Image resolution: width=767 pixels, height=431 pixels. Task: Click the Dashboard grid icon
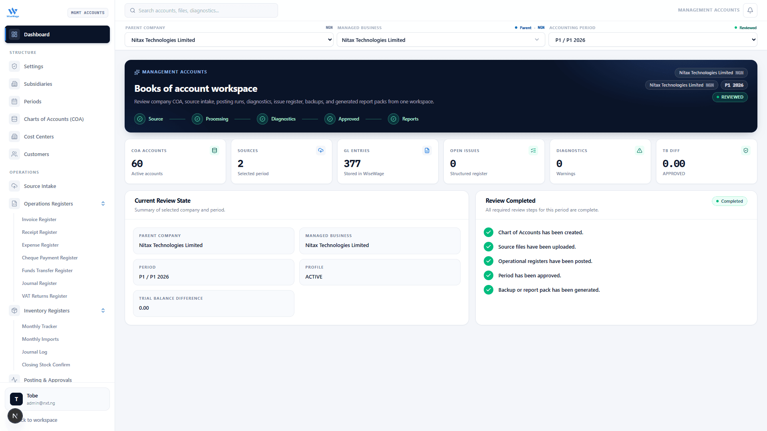(x=14, y=34)
